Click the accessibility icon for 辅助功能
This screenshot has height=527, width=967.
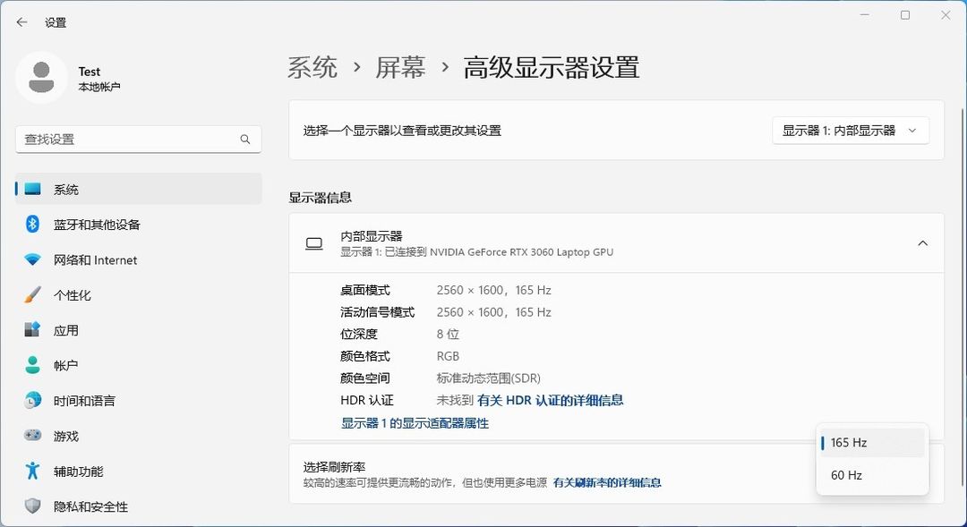32,471
